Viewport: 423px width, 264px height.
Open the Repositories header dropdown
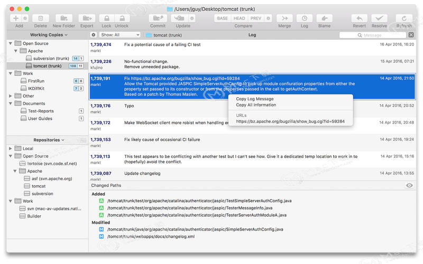click(49, 140)
